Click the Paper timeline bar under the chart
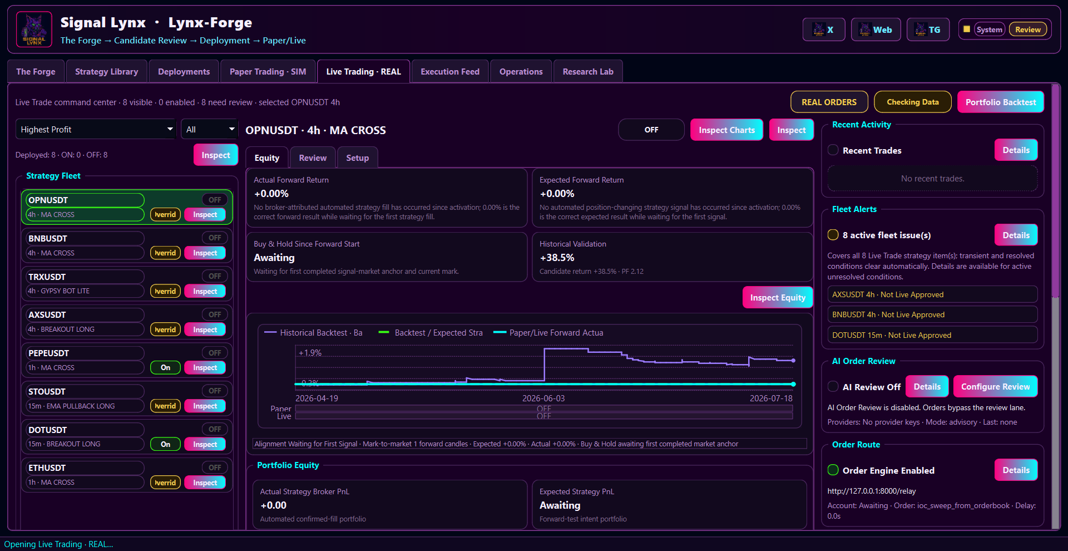1068x551 pixels. pos(543,409)
